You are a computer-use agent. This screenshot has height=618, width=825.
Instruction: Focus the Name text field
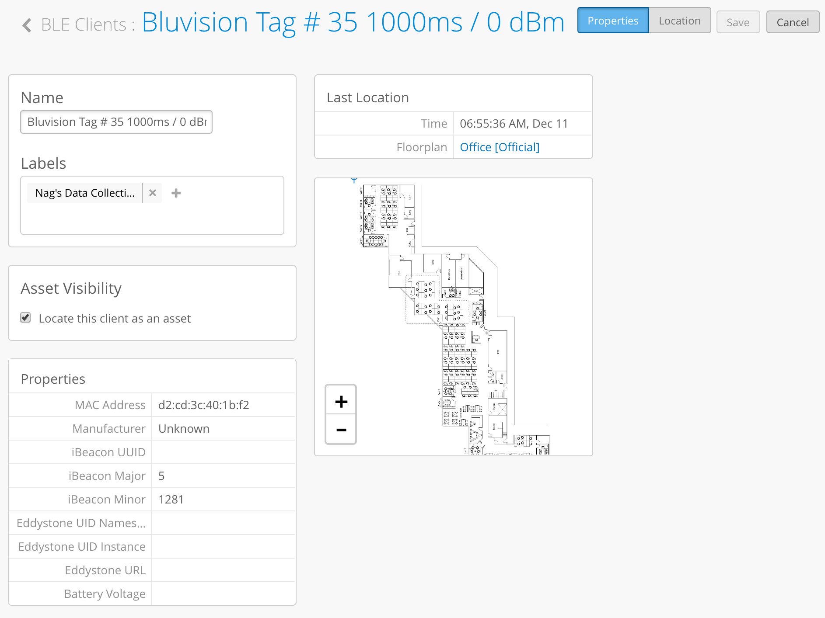[116, 122]
